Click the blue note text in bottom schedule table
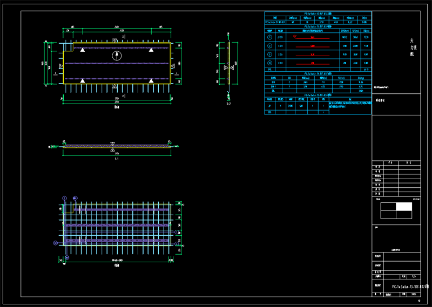The width and height of the screenshot is (432, 307). 350,104
